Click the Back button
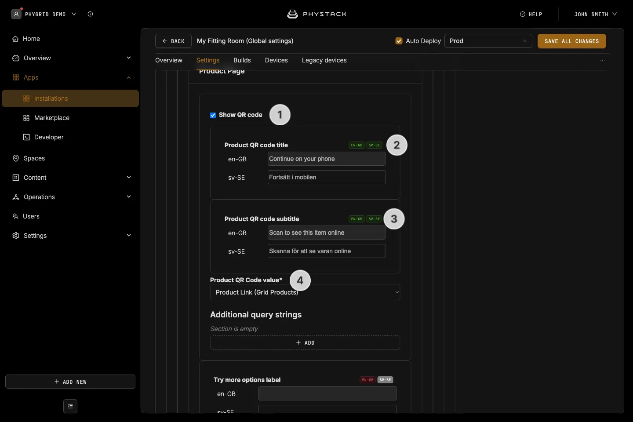633x422 pixels. [173, 41]
